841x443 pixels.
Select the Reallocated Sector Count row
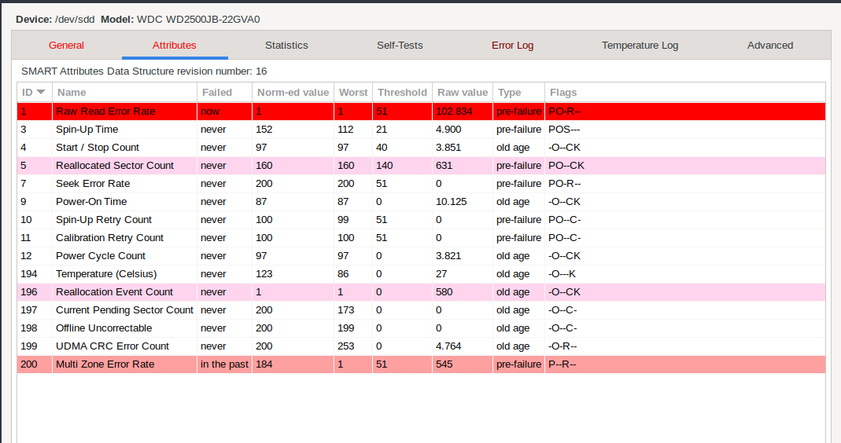coord(421,166)
